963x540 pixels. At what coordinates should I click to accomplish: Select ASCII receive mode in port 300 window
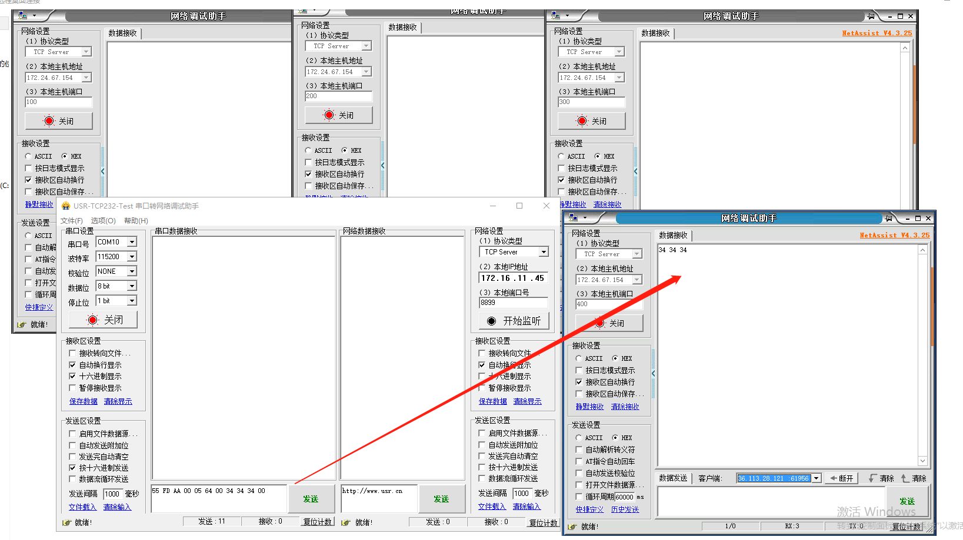click(x=561, y=156)
